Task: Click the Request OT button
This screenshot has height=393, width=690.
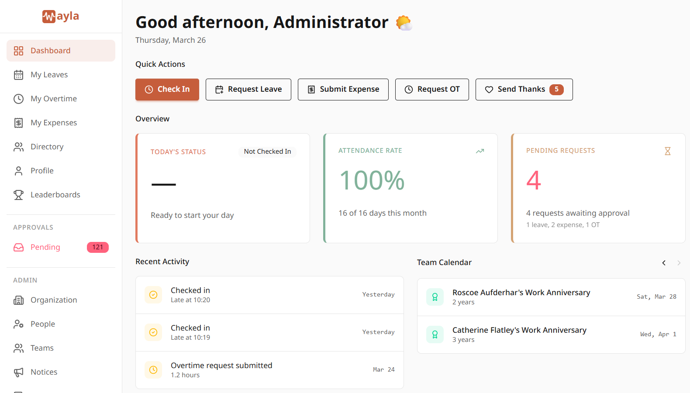Action: click(x=432, y=90)
